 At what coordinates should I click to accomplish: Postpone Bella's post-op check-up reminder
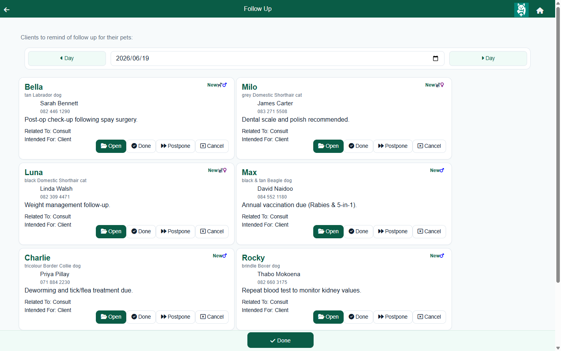pyautogui.click(x=175, y=146)
